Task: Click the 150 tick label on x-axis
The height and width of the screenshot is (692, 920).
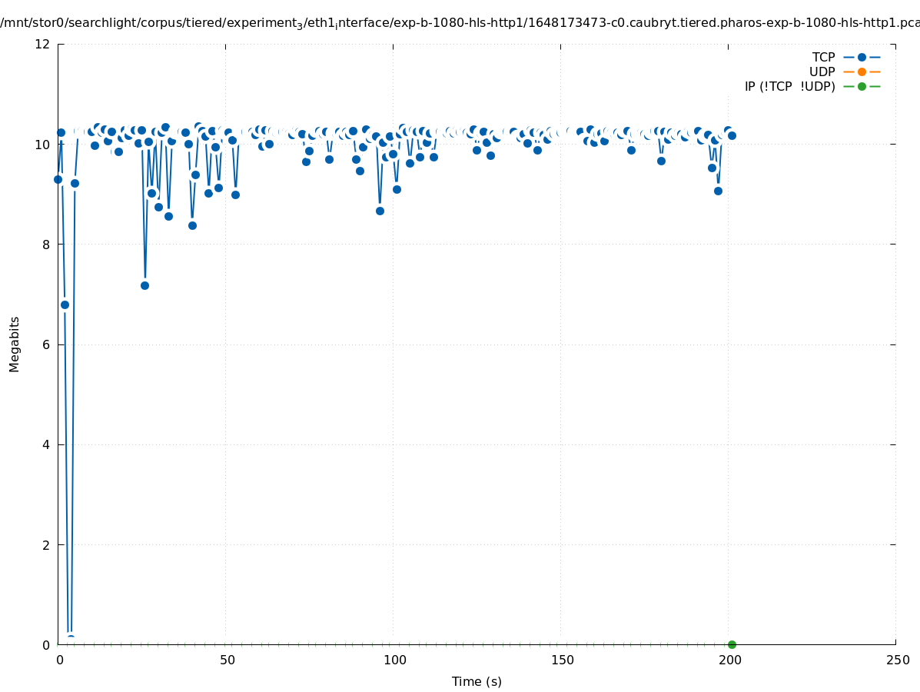Action: tap(562, 660)
